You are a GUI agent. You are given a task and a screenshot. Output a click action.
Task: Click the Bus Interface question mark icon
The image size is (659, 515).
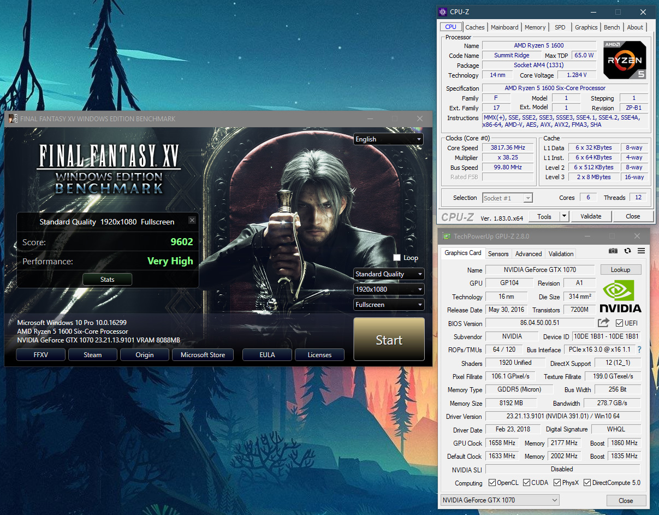[x=639, y=350]
